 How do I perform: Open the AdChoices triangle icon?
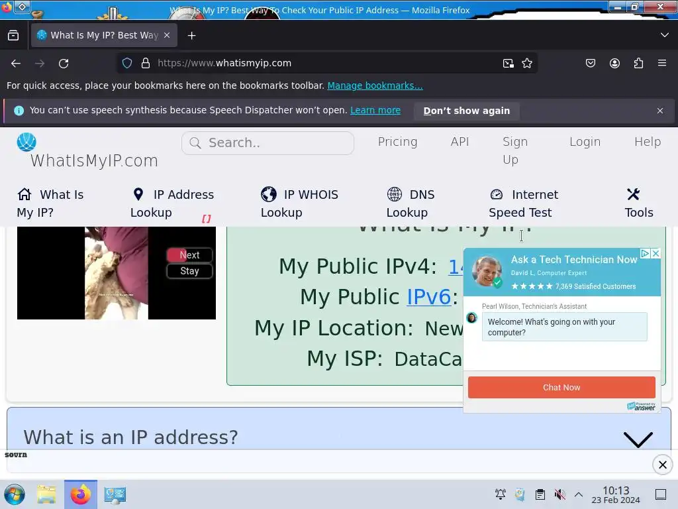point(645,253)
